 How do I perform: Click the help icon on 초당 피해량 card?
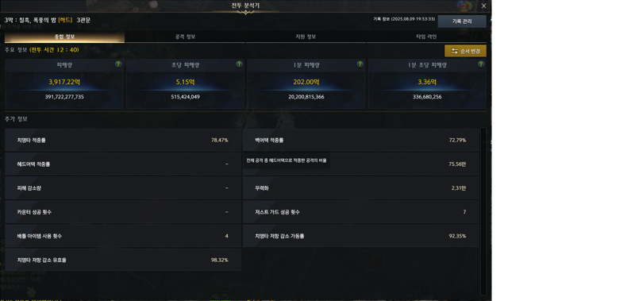click(239, 64)
